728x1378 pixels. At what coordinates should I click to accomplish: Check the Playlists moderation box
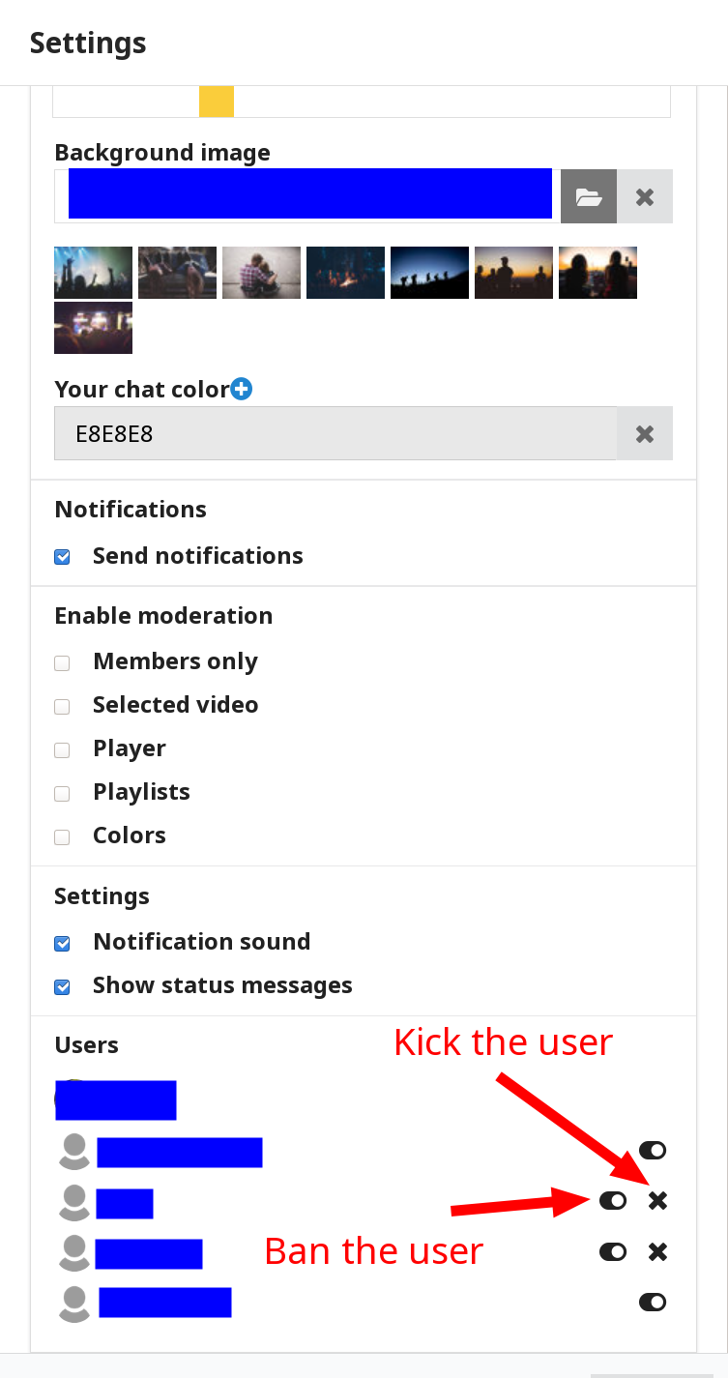tap(63, 794)
